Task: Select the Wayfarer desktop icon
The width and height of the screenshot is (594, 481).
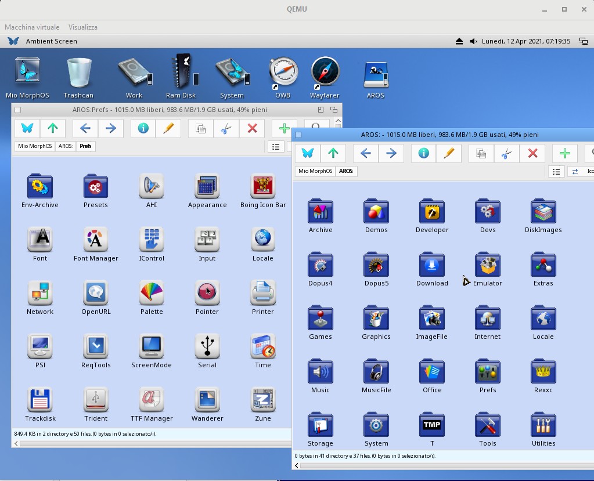Action: click(325, 73)
